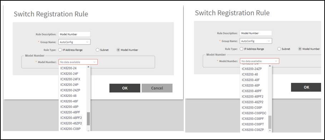Click scrollbar thumb of right model list
This screenshot has height=140, width=325.
(270, 122)
